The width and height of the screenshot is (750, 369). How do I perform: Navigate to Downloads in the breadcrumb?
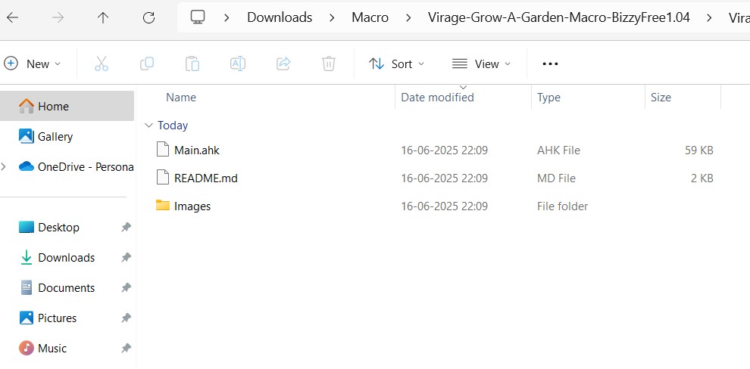pos(280,17)
